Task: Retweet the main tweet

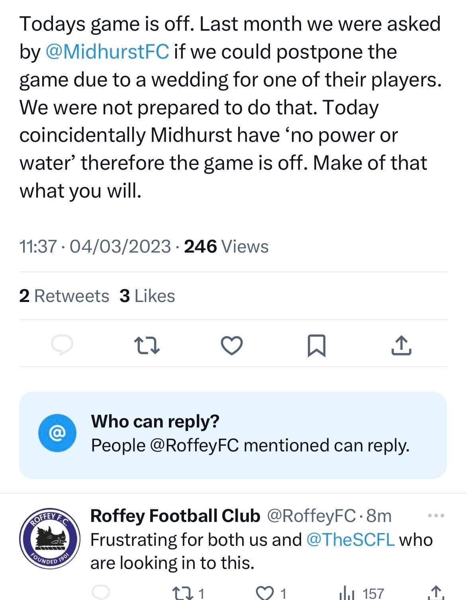Action: pos(147,345)
